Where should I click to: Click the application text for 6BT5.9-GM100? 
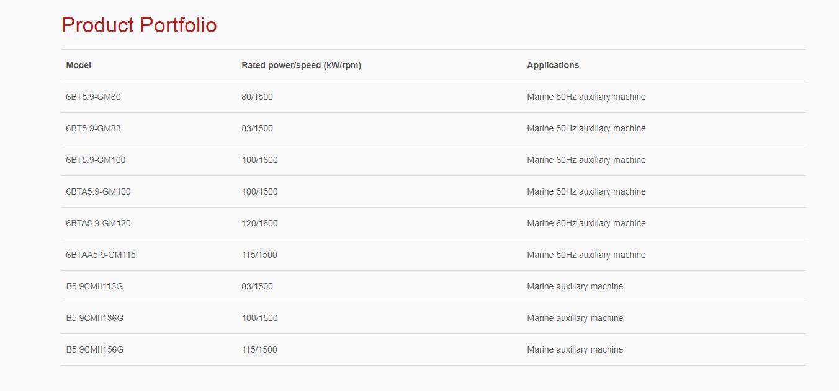click(x=586, y=160)
